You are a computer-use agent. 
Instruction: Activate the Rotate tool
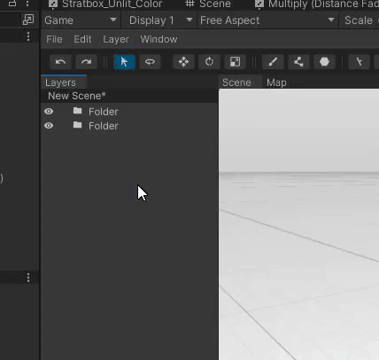209,62
